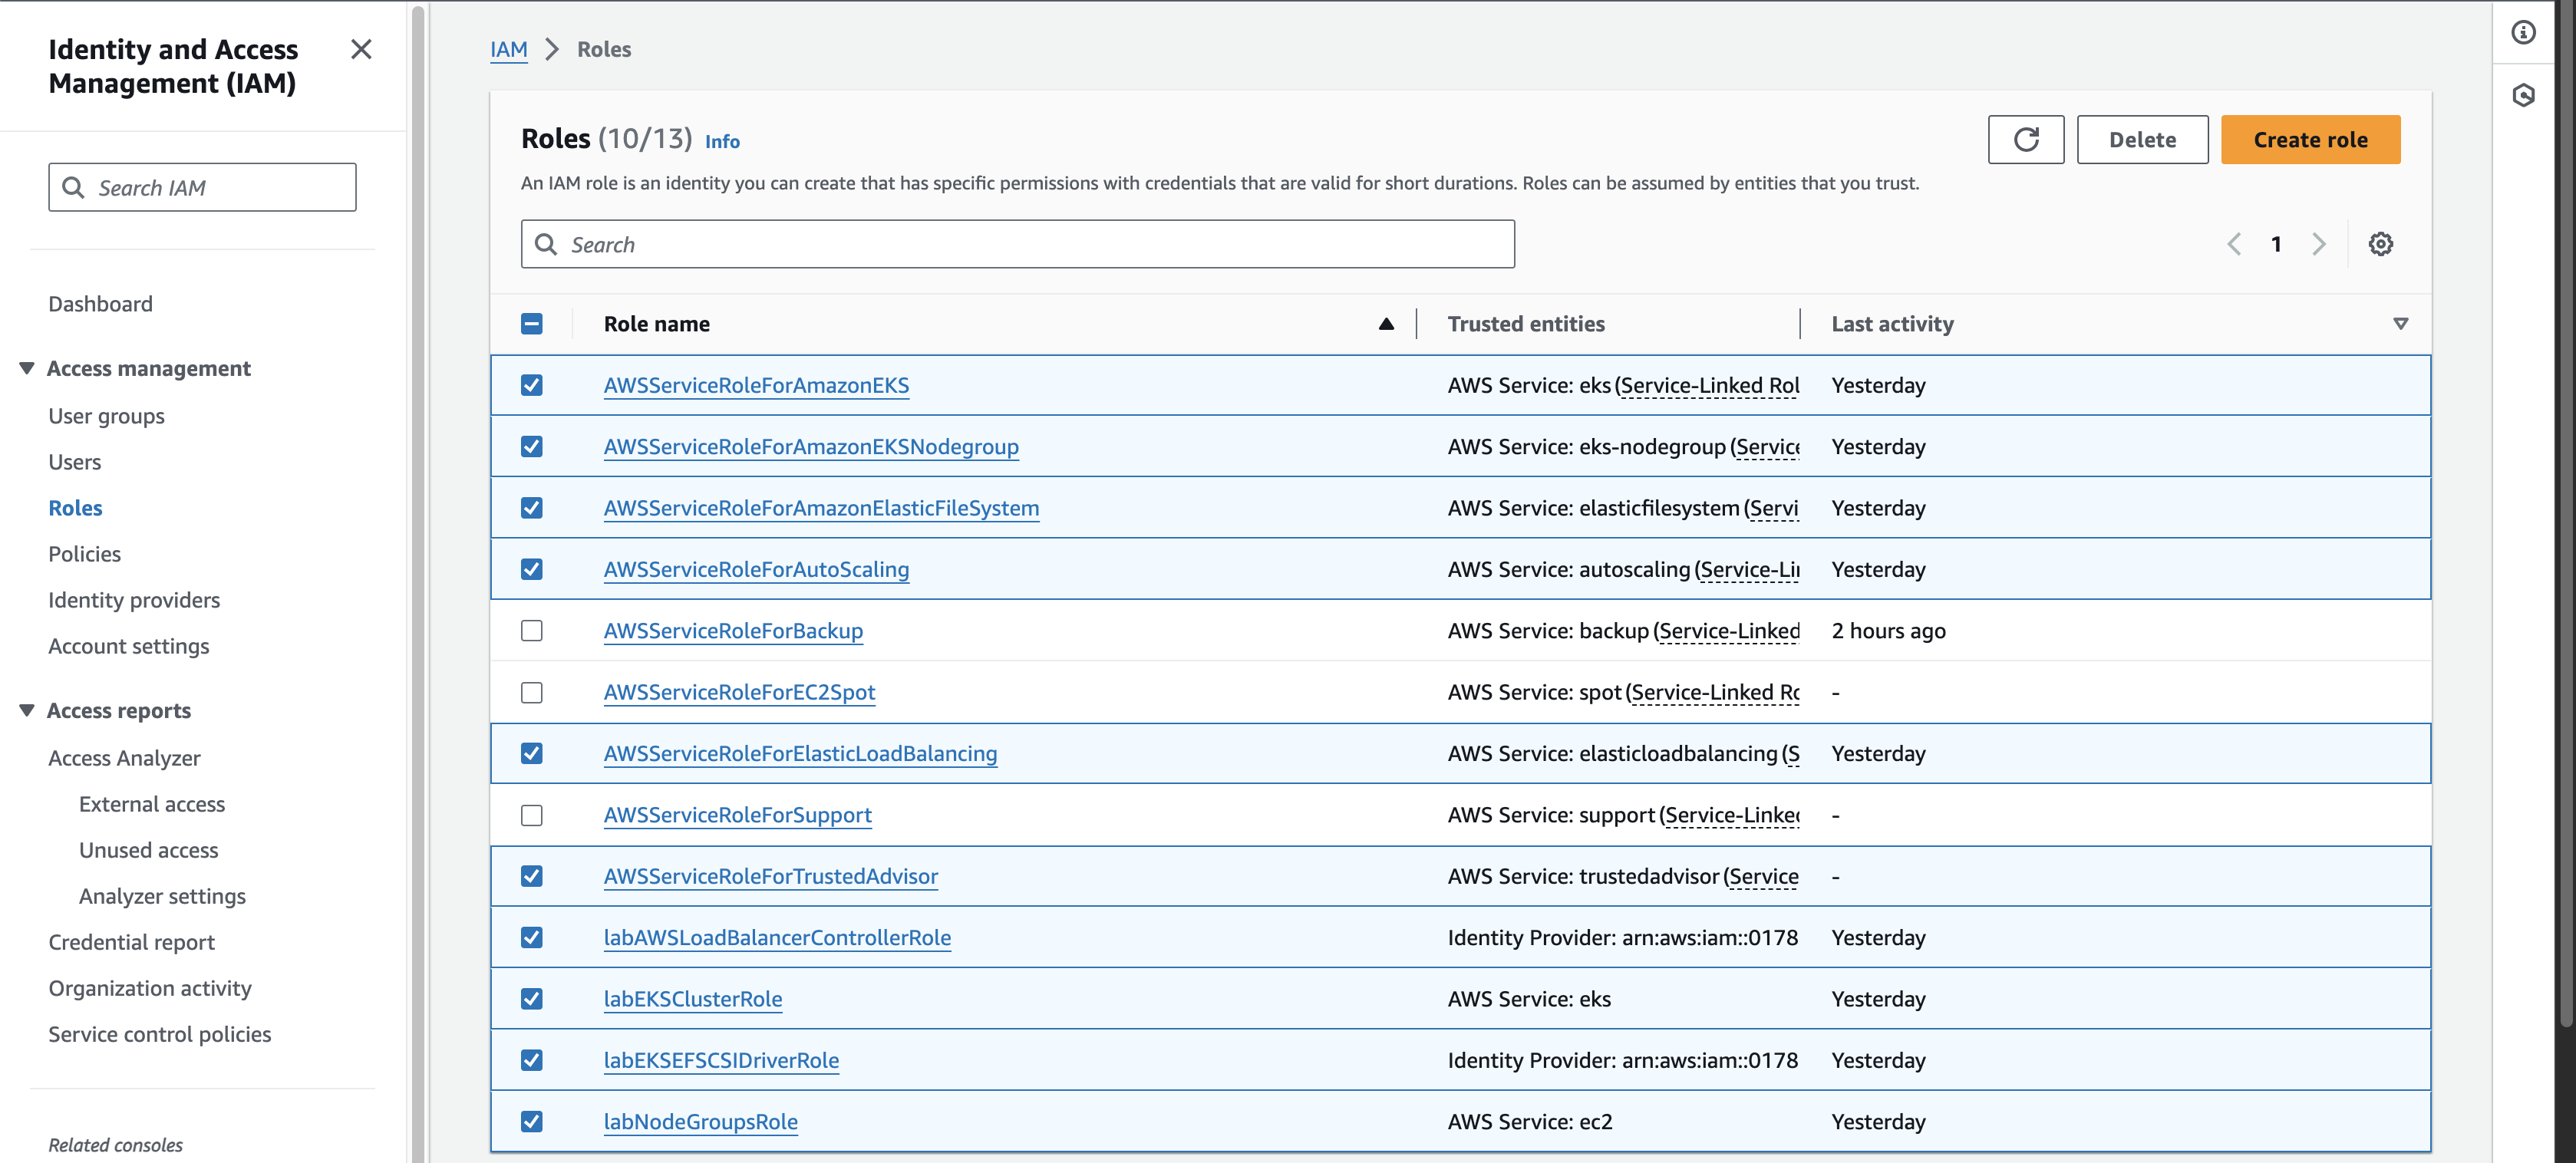Click the magnifier icon in Search IAM box
This screenshot has width=2576, height=1163.
73,187
